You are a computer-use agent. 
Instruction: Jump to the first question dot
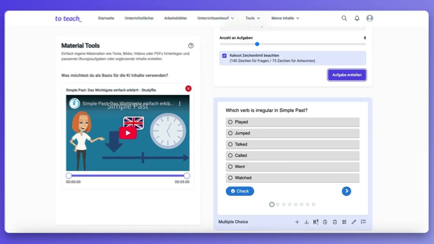(272, 204)
